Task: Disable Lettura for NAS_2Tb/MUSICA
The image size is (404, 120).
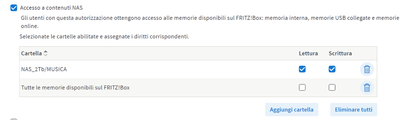Action: point(302,69)
